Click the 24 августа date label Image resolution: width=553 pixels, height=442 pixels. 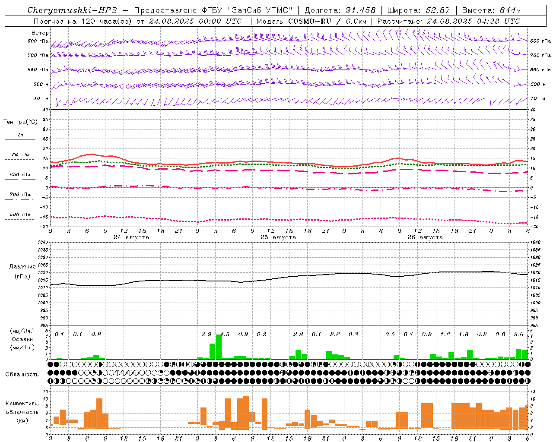[x=131, y=237]
